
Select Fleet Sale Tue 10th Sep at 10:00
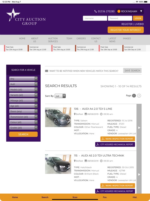[109, 48]
